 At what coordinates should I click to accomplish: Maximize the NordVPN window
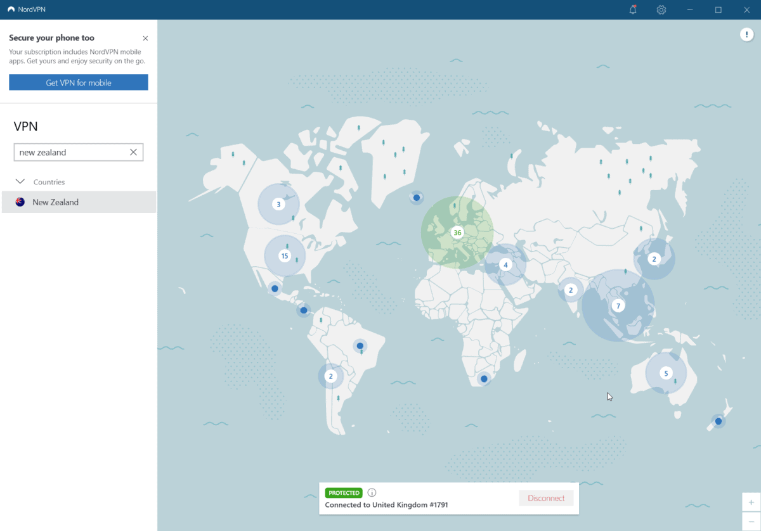coord(719,10)
